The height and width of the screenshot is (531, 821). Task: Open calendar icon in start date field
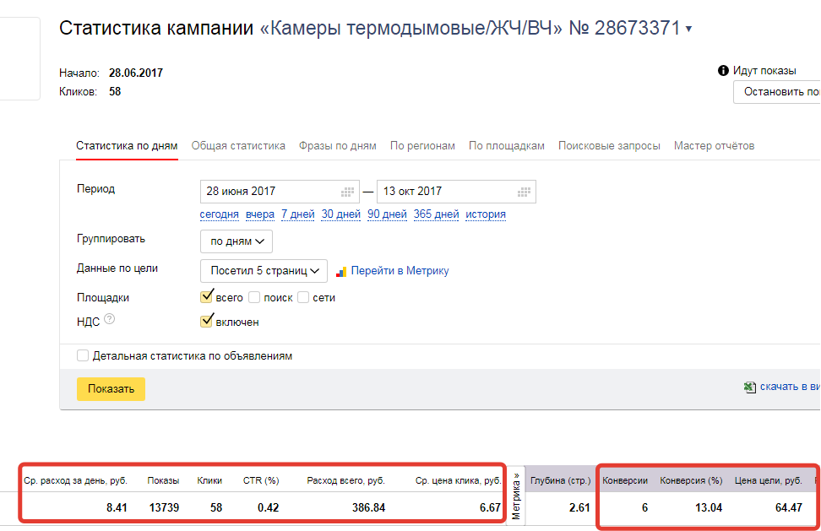pyautogui.click(x=347, y=192)
